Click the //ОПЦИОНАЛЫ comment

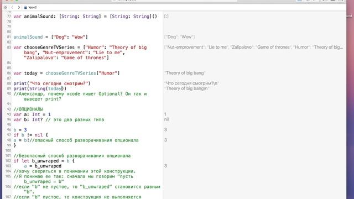[28, 109]
